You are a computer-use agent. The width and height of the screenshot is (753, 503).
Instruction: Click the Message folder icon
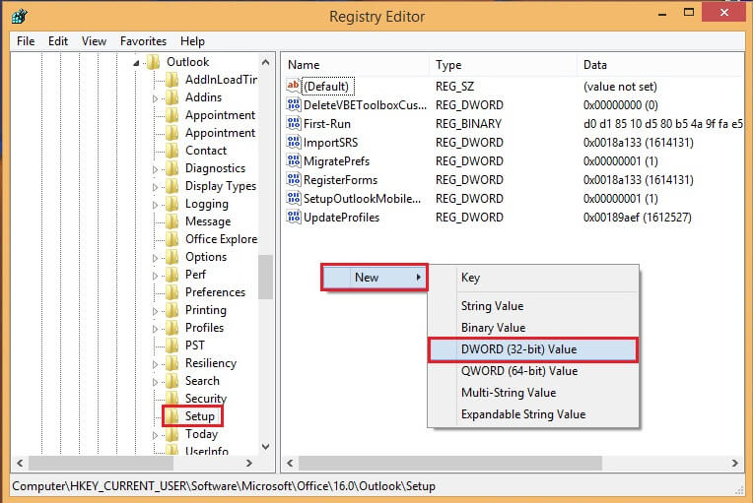click(171, 221)
